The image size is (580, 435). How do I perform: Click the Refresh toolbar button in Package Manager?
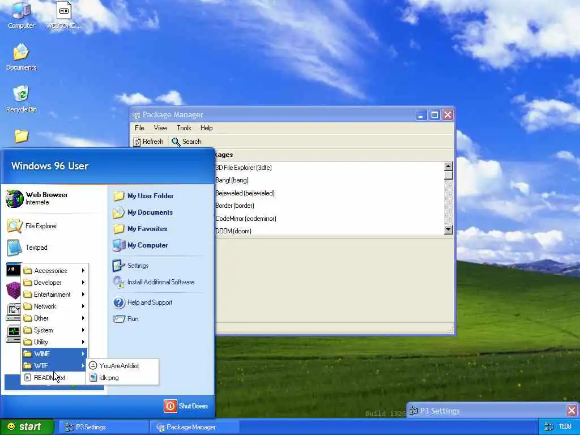click(x=148, y=142)
